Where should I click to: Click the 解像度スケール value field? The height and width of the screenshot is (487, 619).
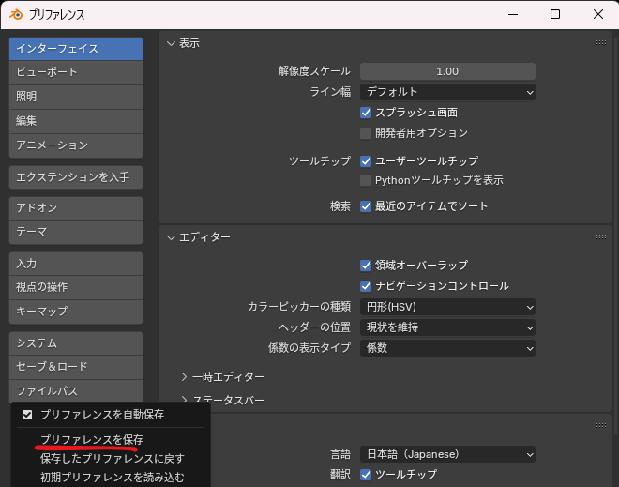(447, 71)
